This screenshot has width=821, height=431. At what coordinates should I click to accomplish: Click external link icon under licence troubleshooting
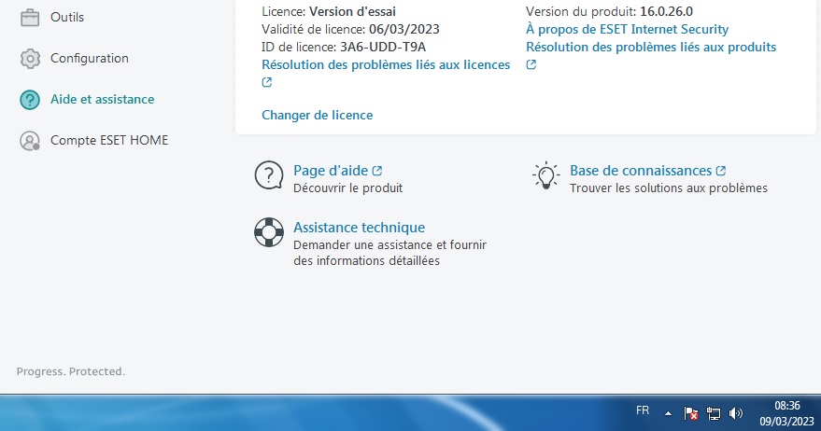[x=267, y=82]
